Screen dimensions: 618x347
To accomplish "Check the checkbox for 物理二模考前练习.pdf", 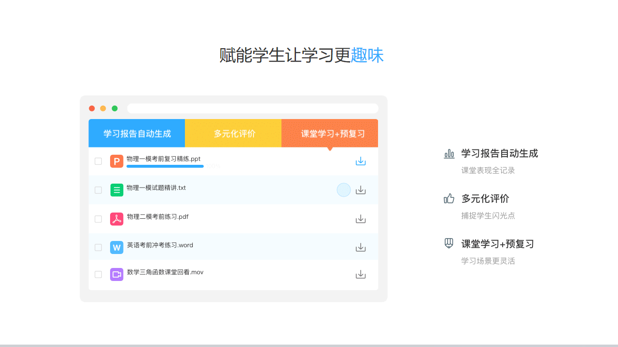I will 98,218.
